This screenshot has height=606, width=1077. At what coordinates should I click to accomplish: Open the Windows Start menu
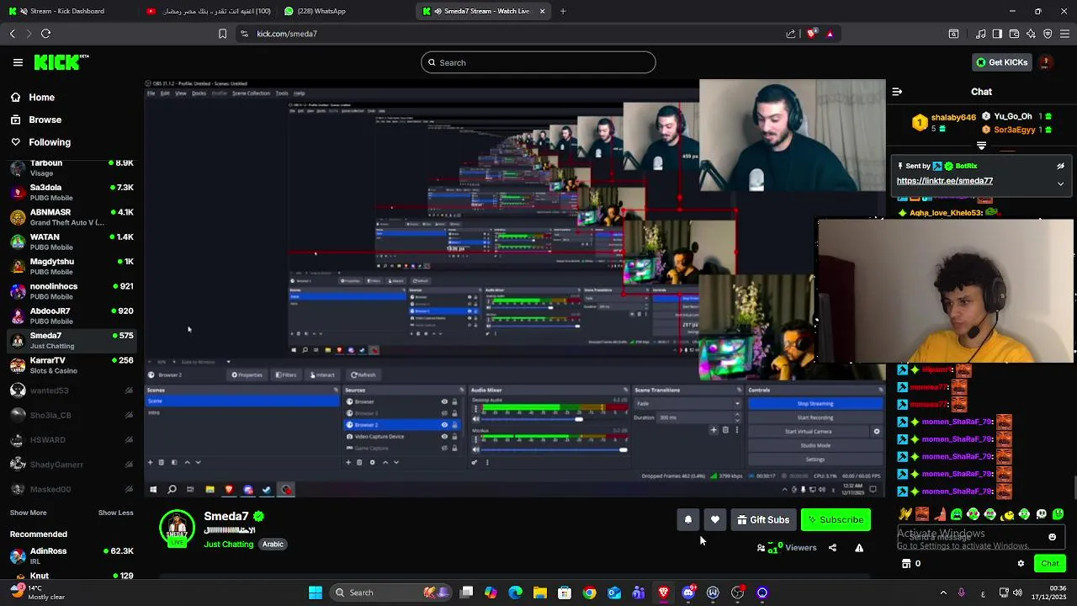(x=316, y=593)
